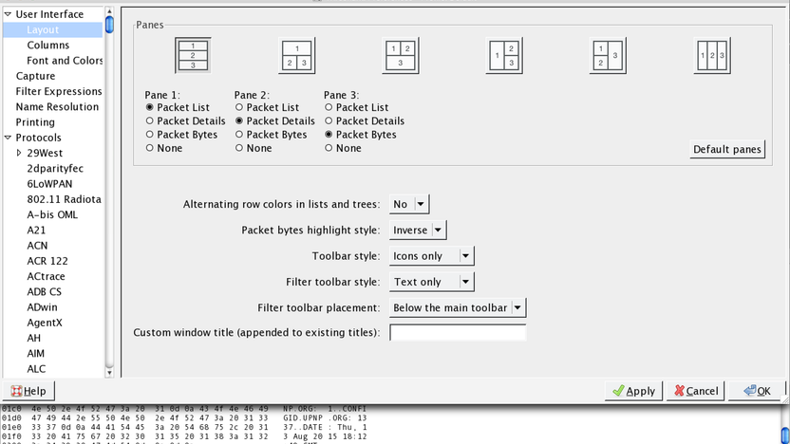Select the ACN protocol
The height and width of the screenshot is (444, 790).
(x=37, y=246)
